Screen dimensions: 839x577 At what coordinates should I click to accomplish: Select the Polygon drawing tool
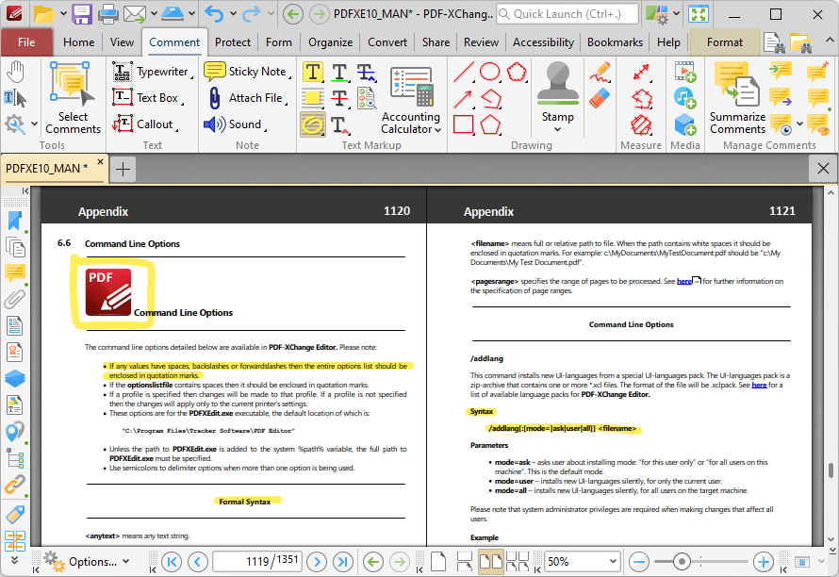pyautogui.click(x=489, y=124)
